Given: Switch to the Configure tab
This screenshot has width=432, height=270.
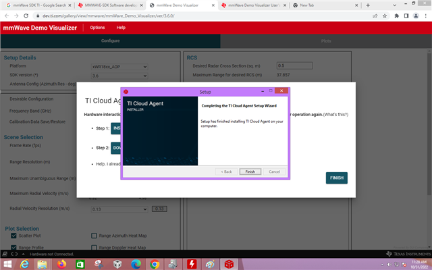Looking at the screenshot, I should [x=110, y=40].
